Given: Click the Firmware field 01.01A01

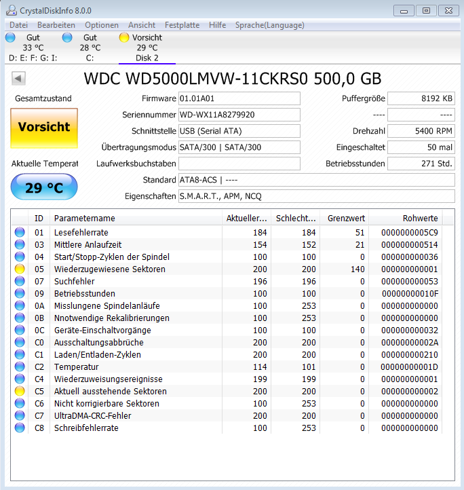Looking at the screenshot, I should pos(239,98).
